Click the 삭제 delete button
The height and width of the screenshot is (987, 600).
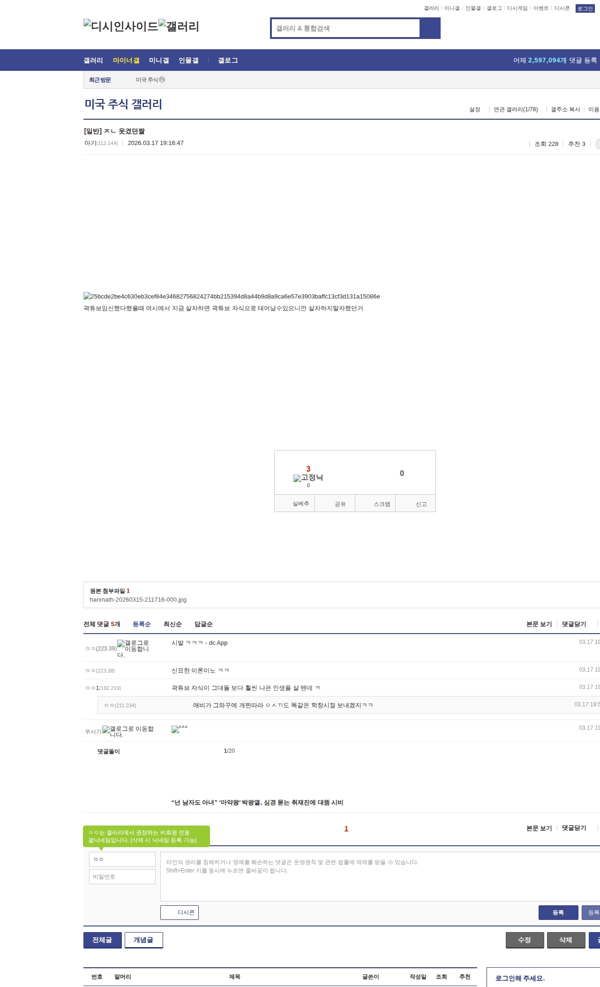[x=566, y=940]
